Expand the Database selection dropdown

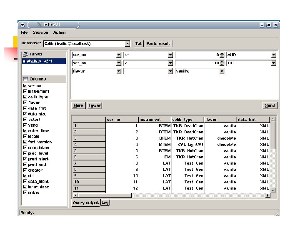(x=127, y=43)
